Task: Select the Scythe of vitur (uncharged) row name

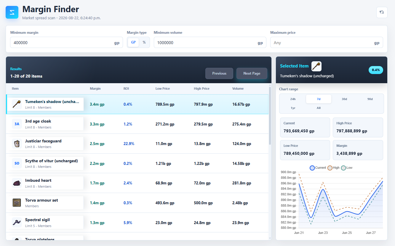Action: (x=51, y=161)
